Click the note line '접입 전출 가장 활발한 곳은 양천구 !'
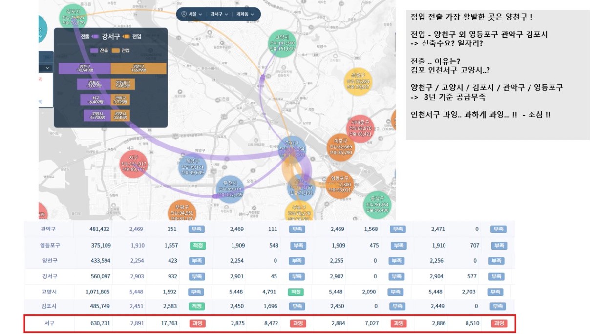 (471, 18)
